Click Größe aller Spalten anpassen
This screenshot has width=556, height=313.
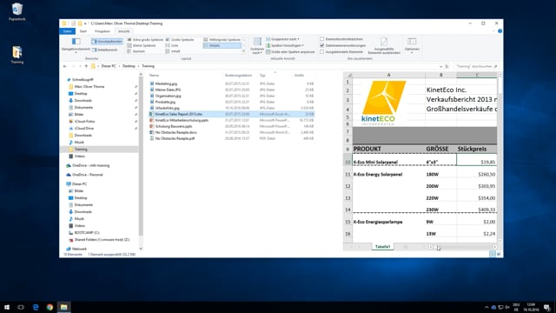pyautogui.click(x=290, y=52)
